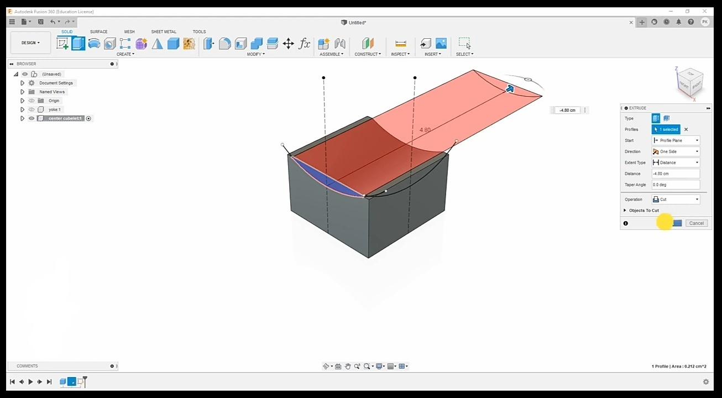Open the ASSEMBLE menu

coord(332,54)
